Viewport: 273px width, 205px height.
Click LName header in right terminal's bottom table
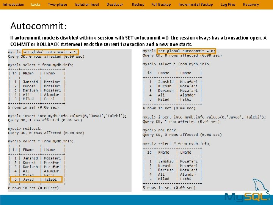click(185, 152)
